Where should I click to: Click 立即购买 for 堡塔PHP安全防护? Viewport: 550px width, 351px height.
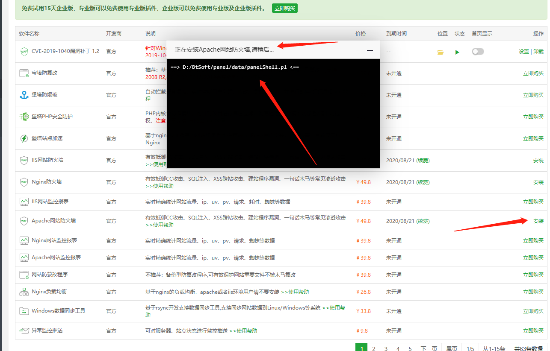tap(533, 117)
